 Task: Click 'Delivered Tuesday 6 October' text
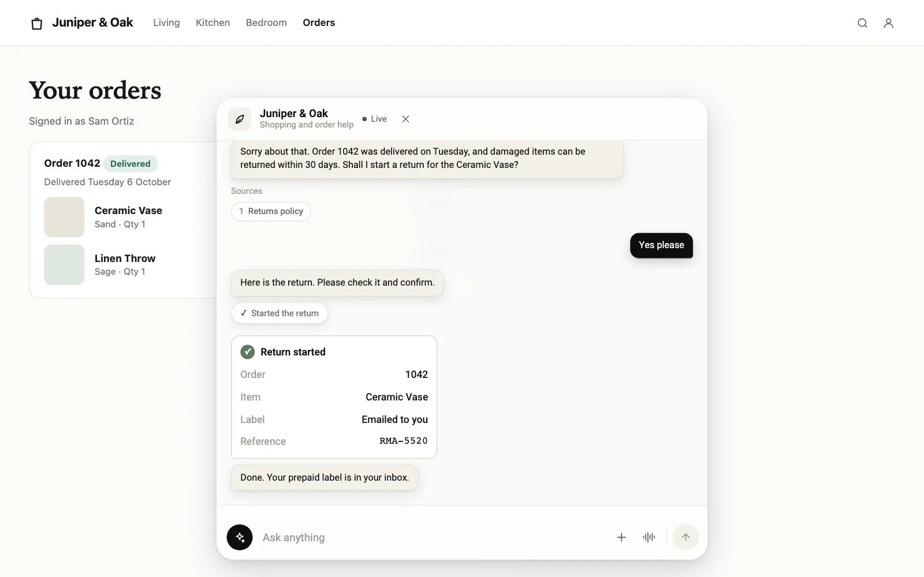(x=107, y=182)
